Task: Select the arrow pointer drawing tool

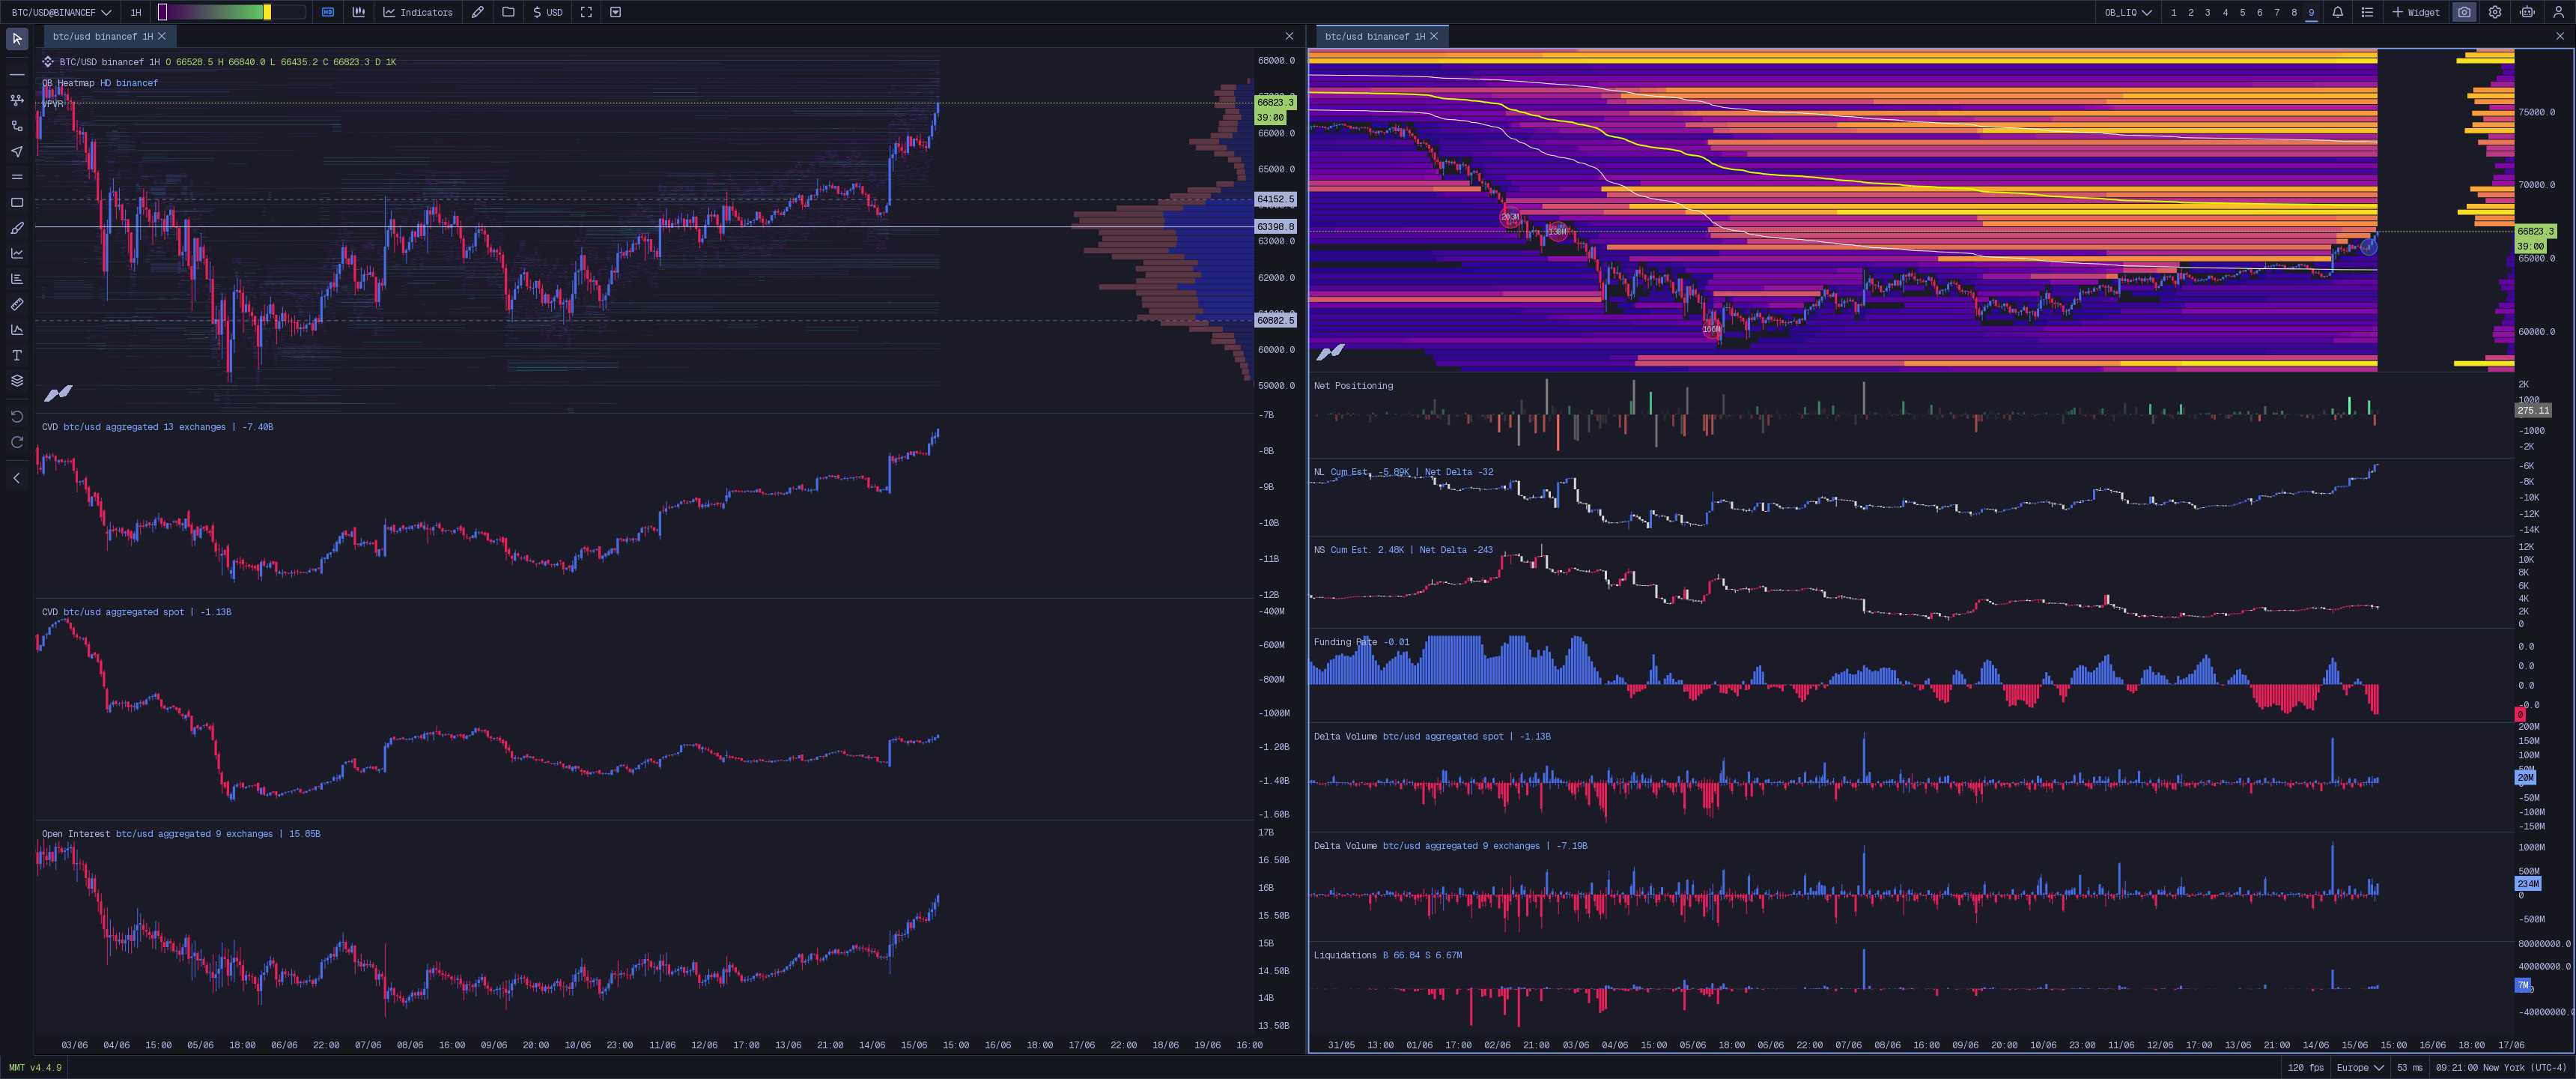Action: coord(17,151)
